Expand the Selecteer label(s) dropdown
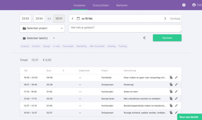 pos(39,38)
